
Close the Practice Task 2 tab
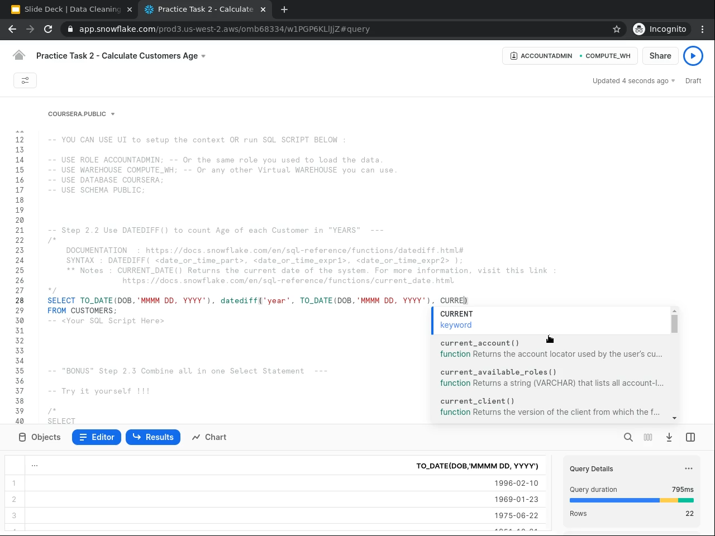[263, 9]
